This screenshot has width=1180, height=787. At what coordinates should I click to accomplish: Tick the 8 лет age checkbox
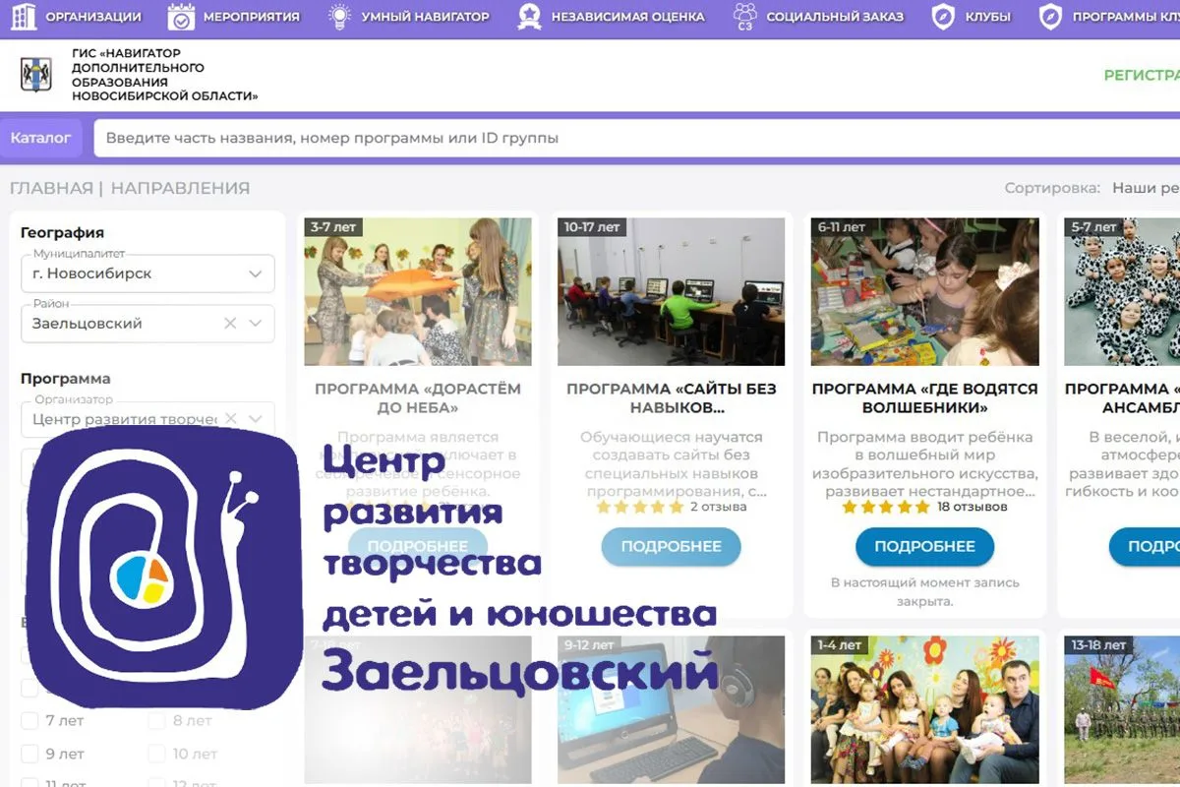pos(156,720)
